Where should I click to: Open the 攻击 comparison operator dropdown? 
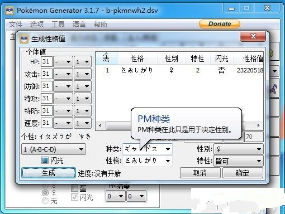pyautogui.click(x=63, y=74)
